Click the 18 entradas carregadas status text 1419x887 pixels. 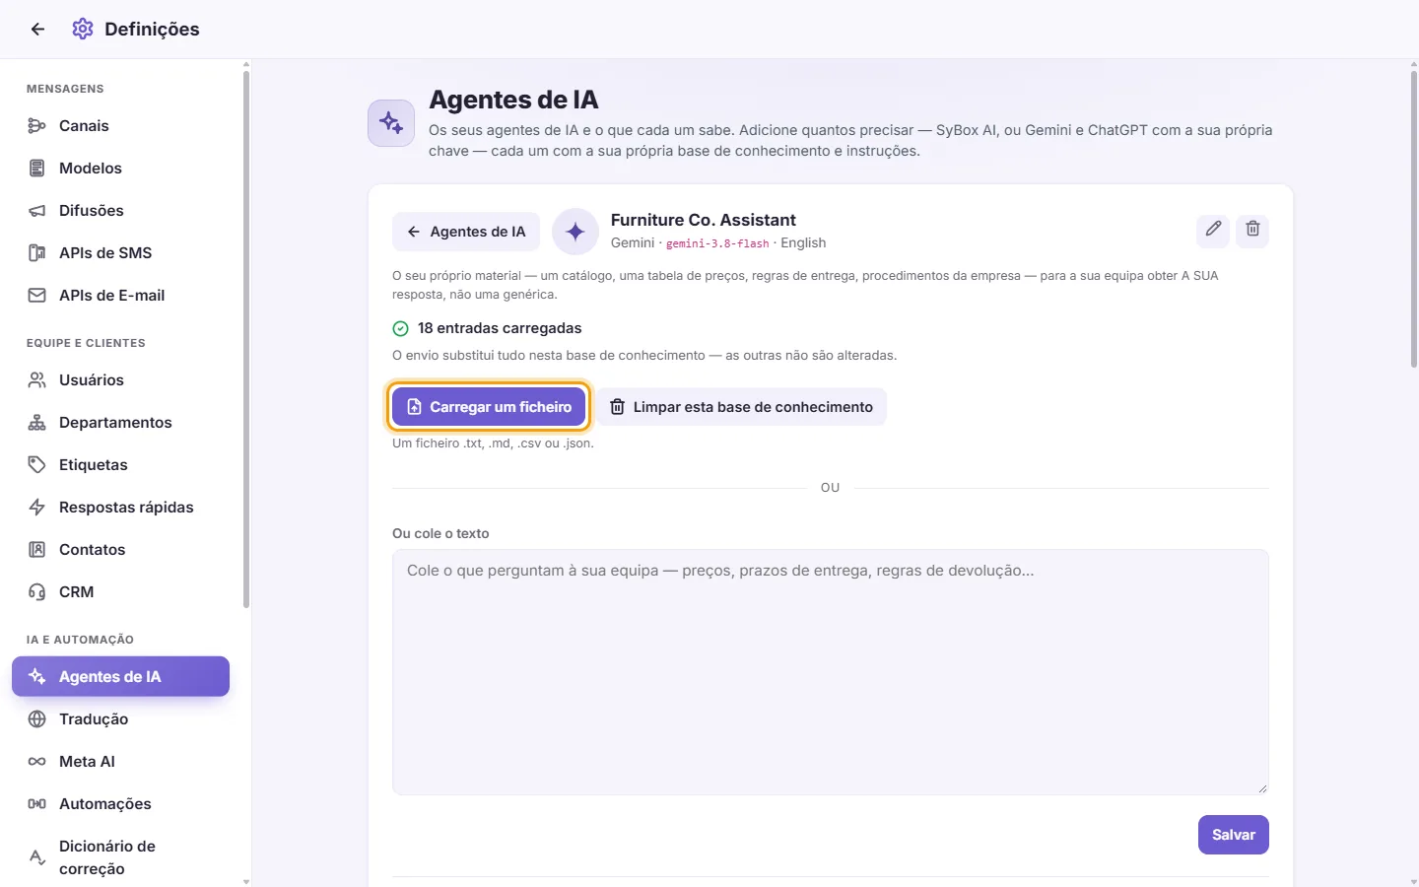(x=500, y=328)
